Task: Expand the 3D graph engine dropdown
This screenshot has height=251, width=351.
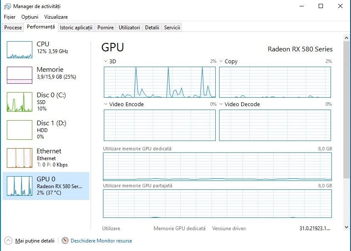Action: [x=106, y=62]
